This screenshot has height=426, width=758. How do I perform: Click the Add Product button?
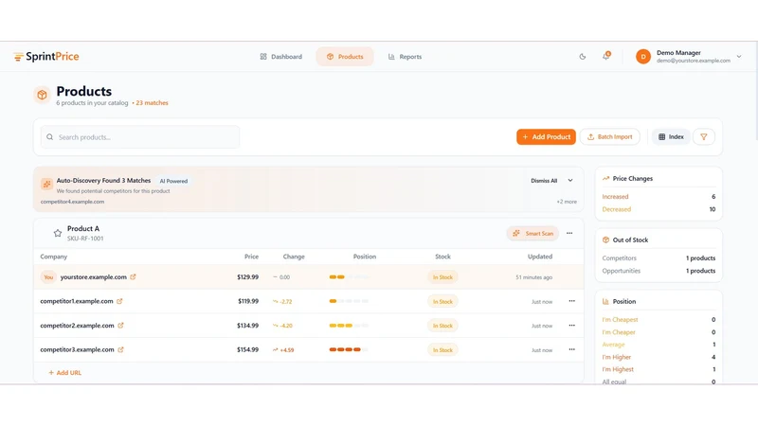[546, 136]
